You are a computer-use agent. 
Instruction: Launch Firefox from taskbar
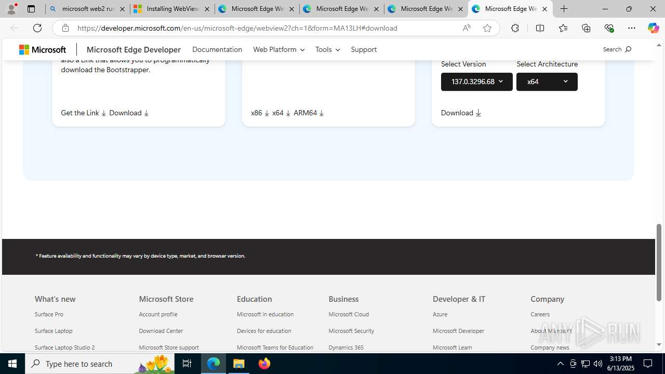click(264, 364)
